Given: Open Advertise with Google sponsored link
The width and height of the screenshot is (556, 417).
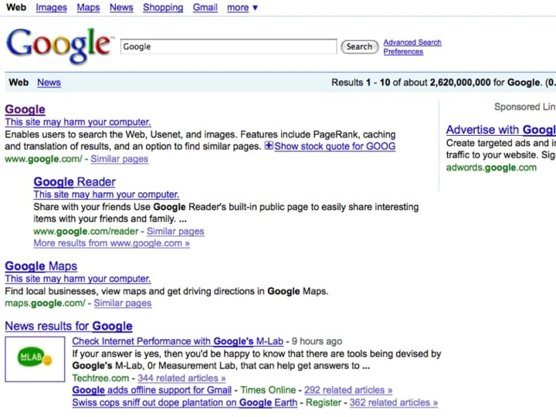Looking at the screenshot, I should [501, 130].
